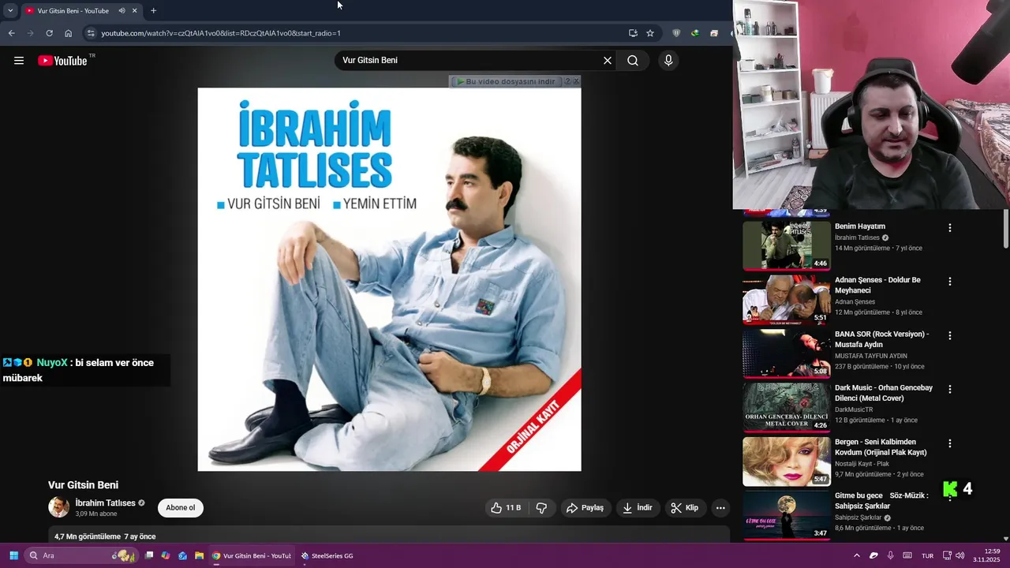Close the IDM download bar

(576, 82)
